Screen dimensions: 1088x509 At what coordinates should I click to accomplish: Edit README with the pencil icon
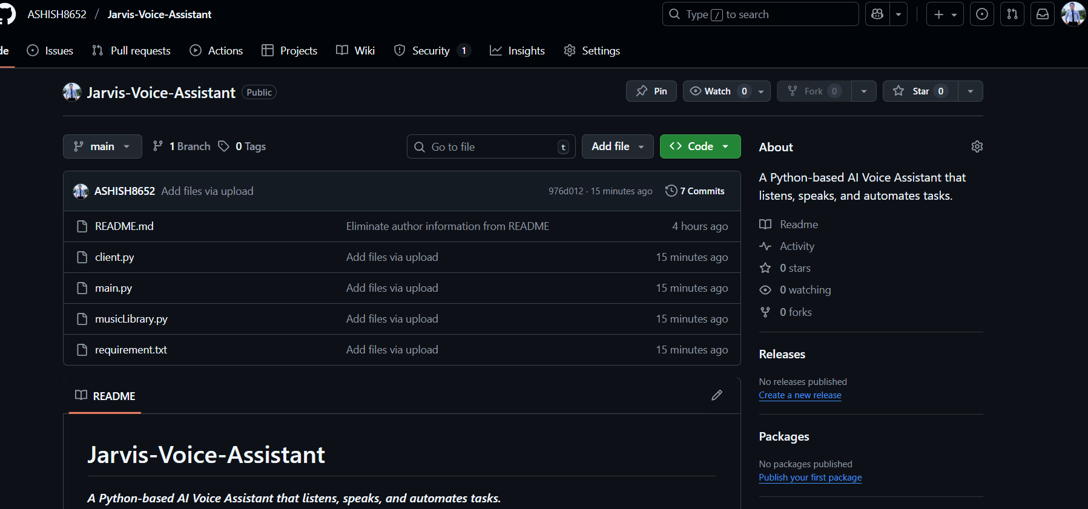[x=717, y=395]
